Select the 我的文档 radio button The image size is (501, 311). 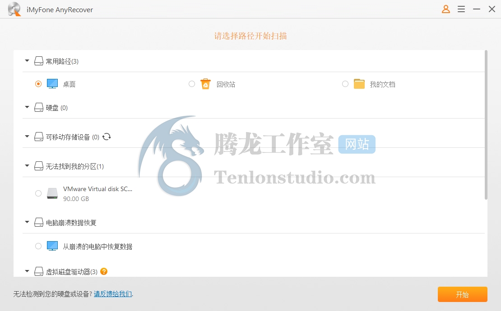(x=345, y=84)
